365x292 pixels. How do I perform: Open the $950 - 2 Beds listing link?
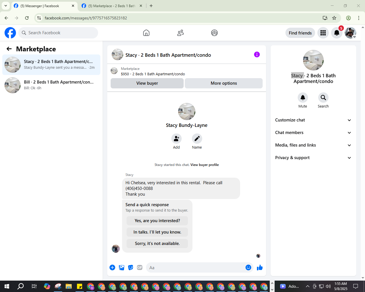tap(153, 74)
